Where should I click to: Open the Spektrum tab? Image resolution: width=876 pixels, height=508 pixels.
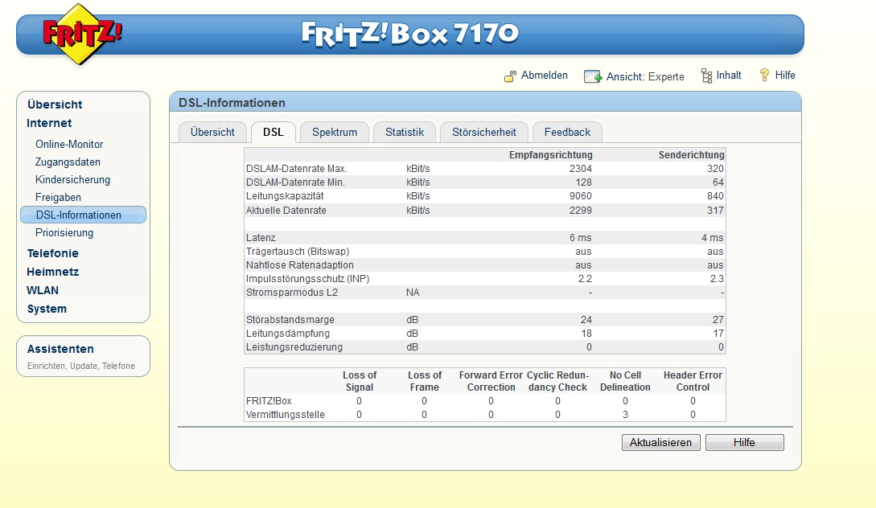(335, 133)
